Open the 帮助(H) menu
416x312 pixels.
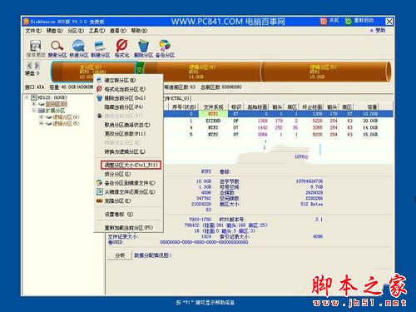pyautogui.click(x=139, y=31)
